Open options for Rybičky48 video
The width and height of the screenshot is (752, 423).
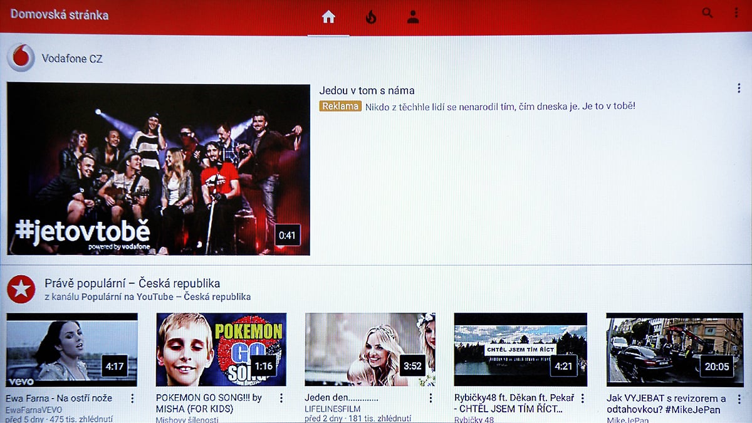[x=582, y=399]
